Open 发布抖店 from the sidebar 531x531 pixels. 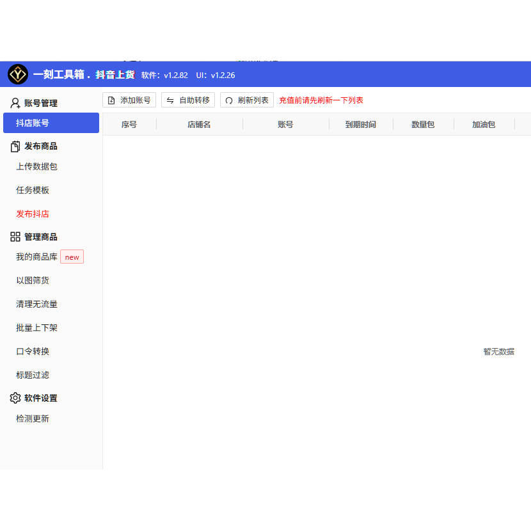point(32,213)
